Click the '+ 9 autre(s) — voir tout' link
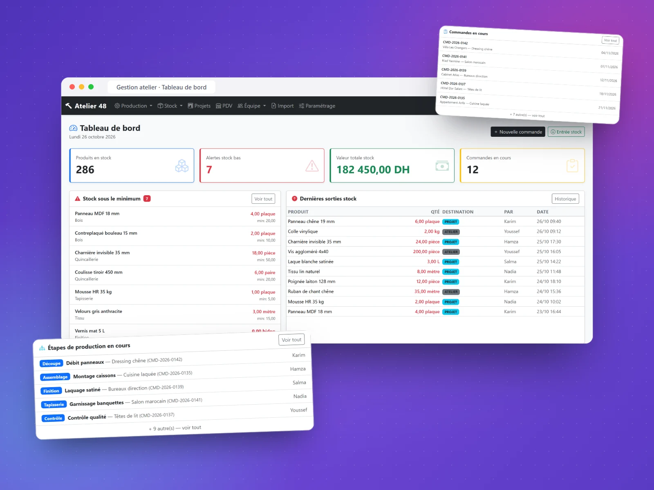This screenshot has width=654, height=490. coord(175,428)
